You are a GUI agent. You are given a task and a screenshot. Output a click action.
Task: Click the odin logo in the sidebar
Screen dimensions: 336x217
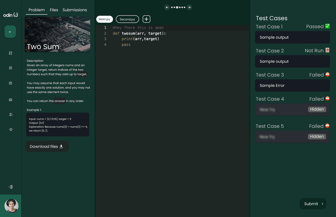click(11, 15)
